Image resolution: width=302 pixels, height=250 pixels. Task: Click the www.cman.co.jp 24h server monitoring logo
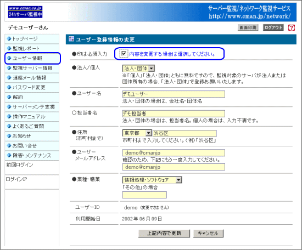(x=25, y=12)
